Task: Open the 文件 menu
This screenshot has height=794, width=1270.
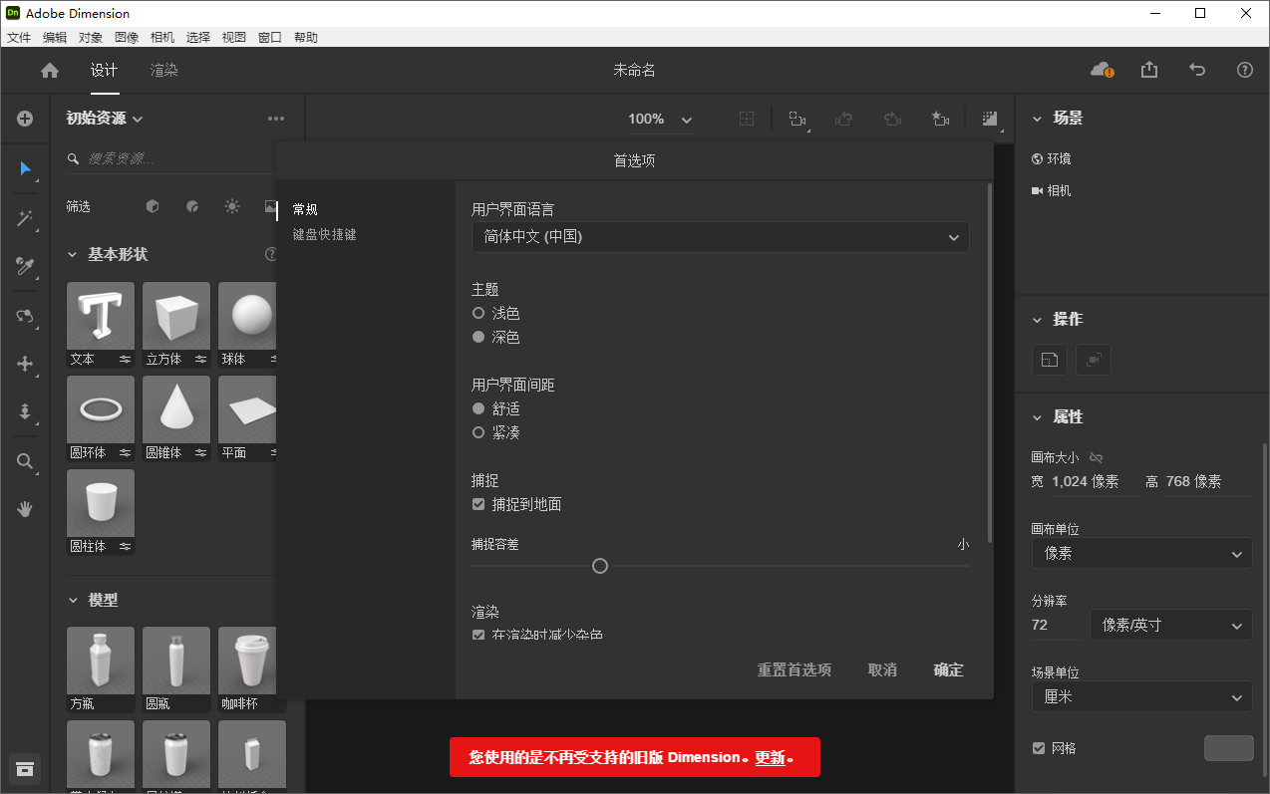Action: (x=18, y=37)
